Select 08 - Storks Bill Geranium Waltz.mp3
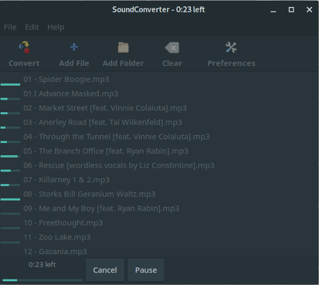 159,194
